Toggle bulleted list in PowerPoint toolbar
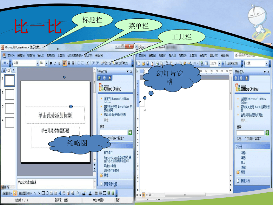The image size is (273, 205). pos(82,63)
